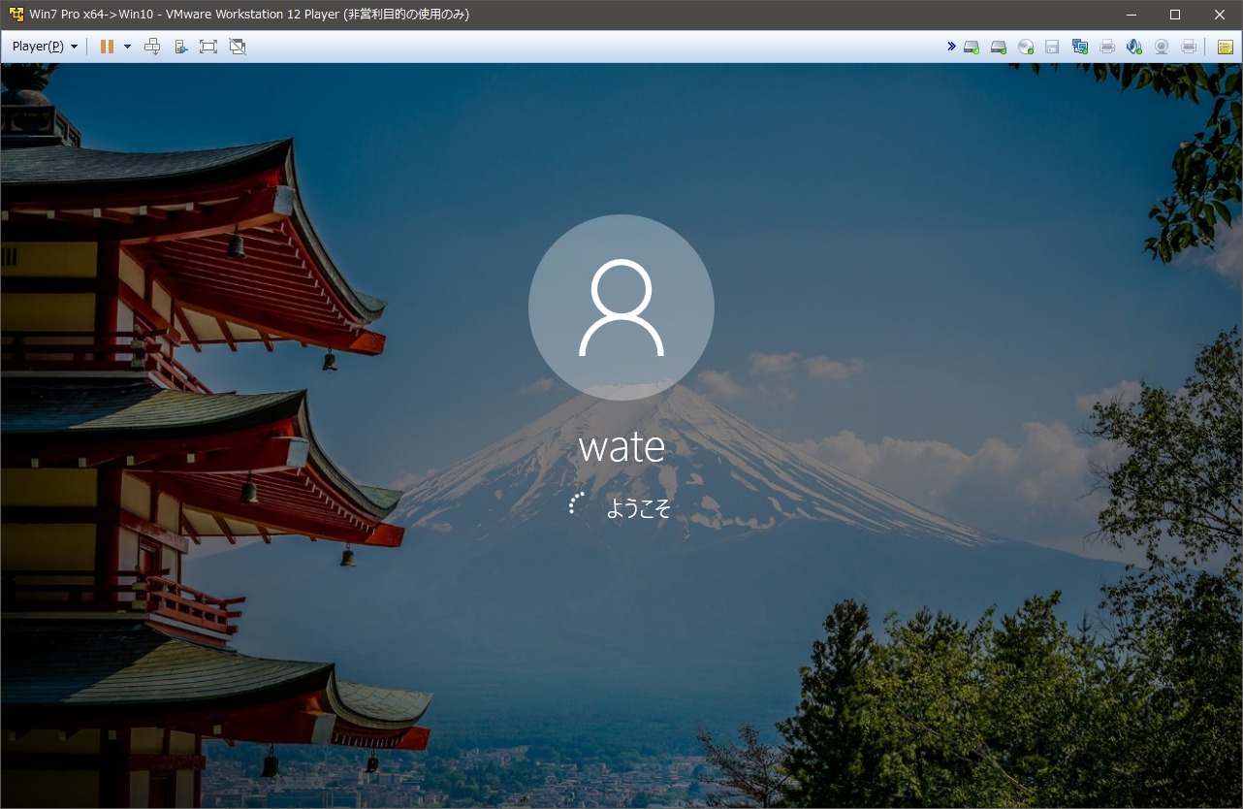Maximize the VMware Player window

(x=1175, y=15)
